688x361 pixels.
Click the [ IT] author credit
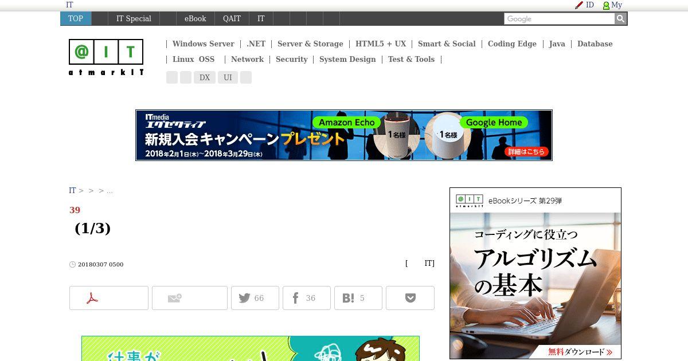pos(420,264)
